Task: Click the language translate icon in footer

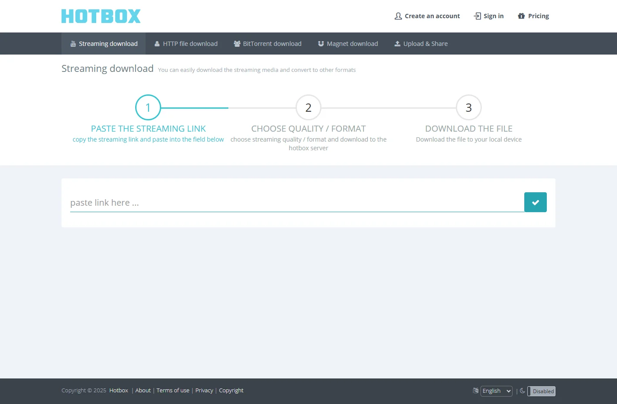Action: [475, 391]
